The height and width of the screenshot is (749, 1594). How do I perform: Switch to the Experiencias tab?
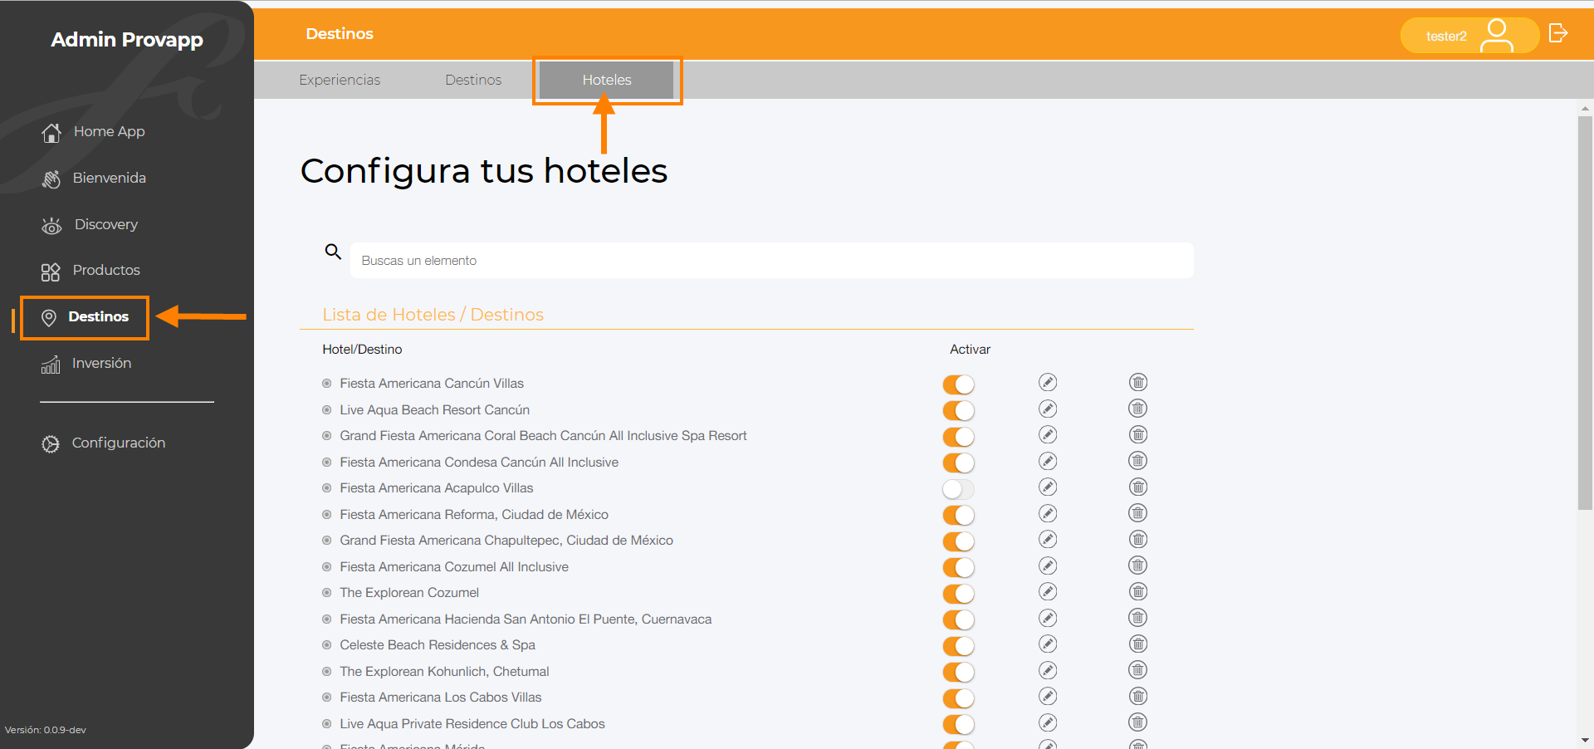coord(340,80)
